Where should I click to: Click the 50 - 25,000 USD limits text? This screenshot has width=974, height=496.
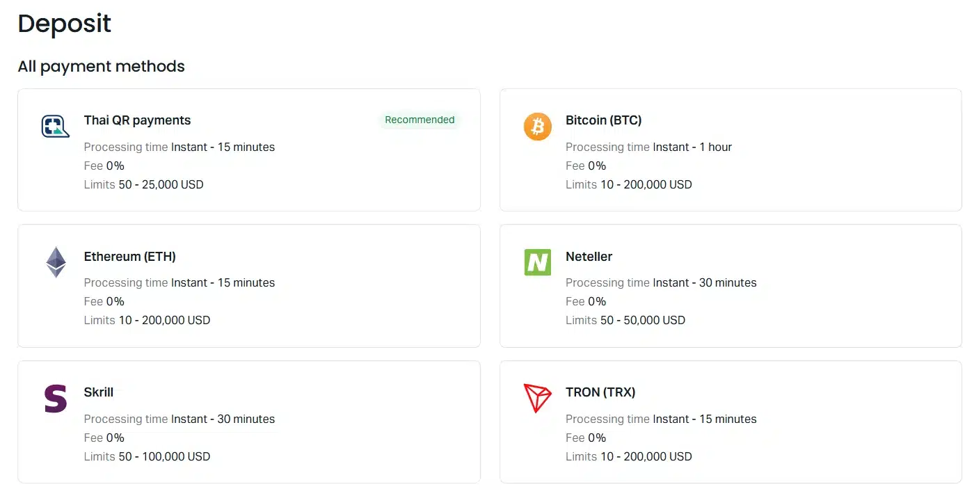pyautogui.click(x=161, y=184)
